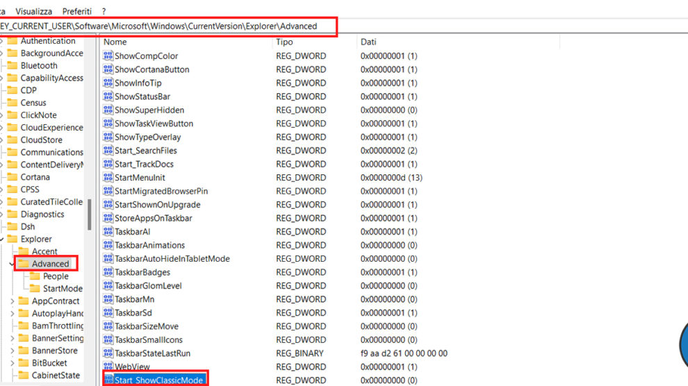
Task: Click the Start_SearchFiles data 0x00000002 (2)
Action: click(x=388, y=150)
